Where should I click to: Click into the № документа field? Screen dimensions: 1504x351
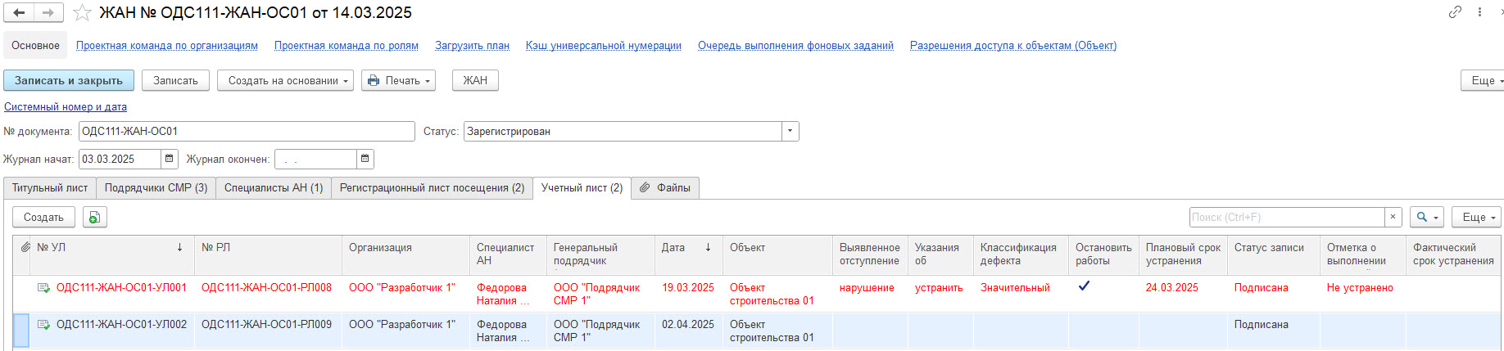(246, 132)
